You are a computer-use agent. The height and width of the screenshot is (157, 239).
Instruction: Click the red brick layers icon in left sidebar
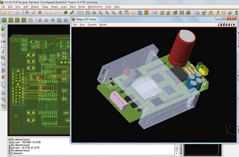(3, 77)
